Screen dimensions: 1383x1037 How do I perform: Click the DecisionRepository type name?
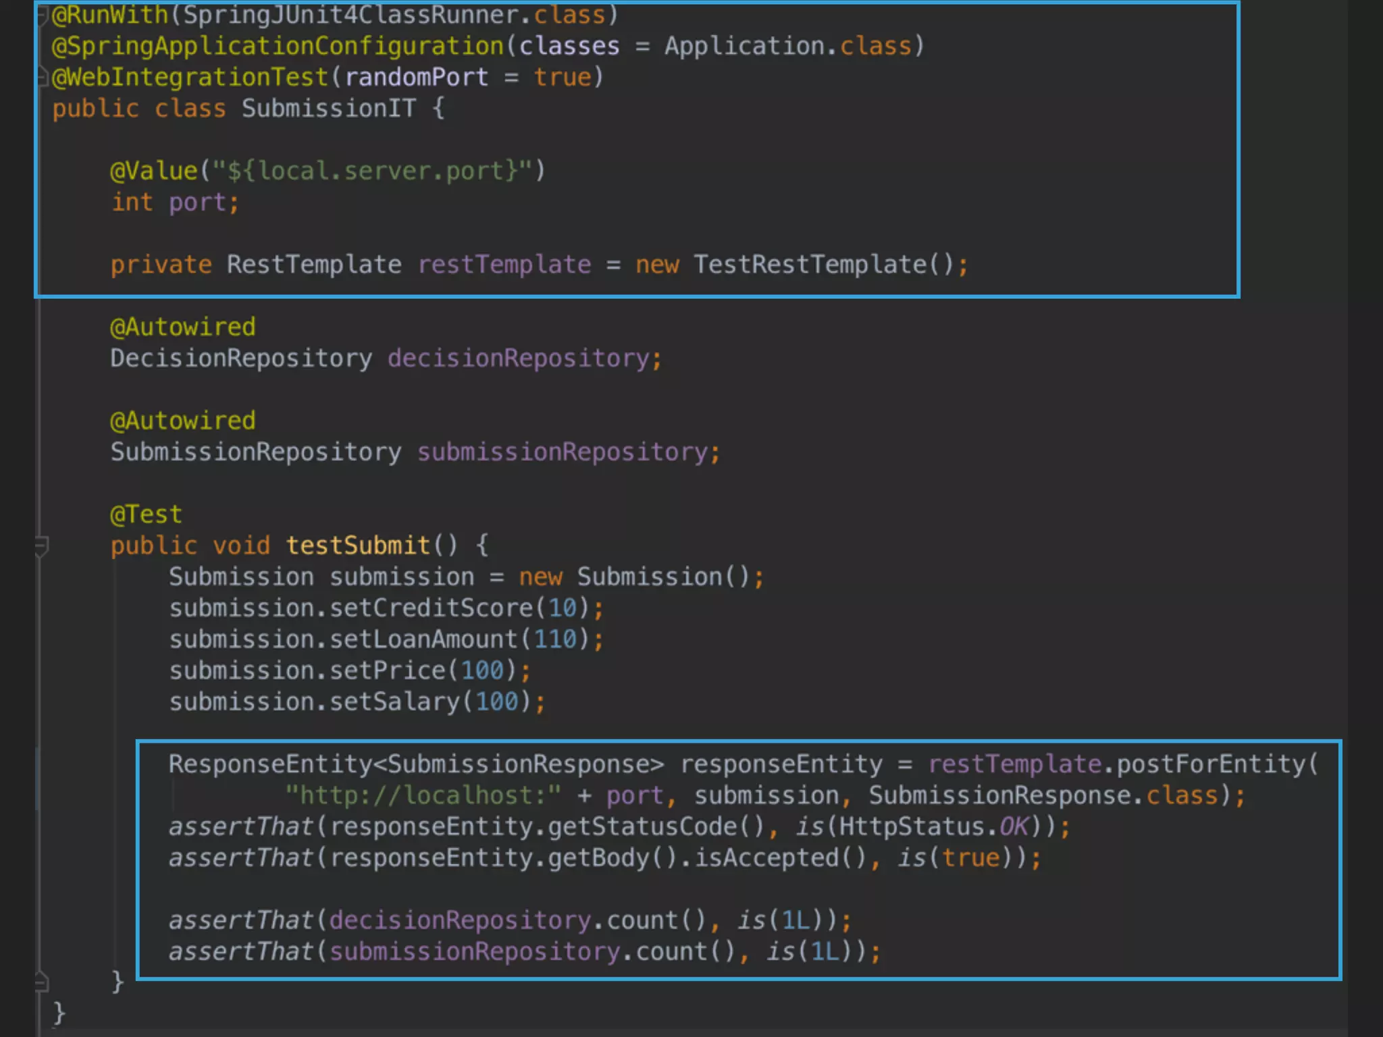click(x=241, y=358)
